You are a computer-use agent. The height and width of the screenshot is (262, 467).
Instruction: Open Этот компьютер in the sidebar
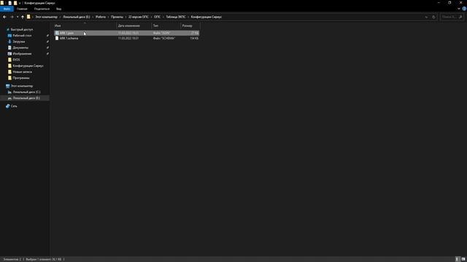pyautogui.click(x=22, y=86)
